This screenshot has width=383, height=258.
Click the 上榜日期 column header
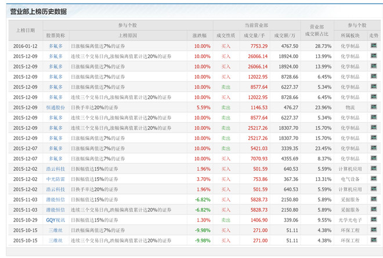coord(26,30)
